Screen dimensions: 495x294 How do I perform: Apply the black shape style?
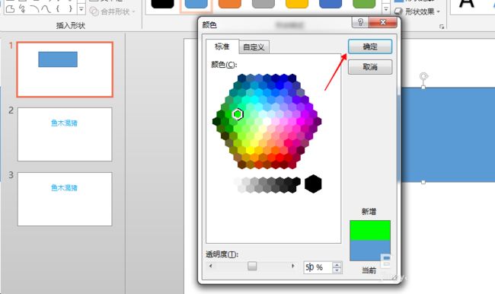(162, 4)
